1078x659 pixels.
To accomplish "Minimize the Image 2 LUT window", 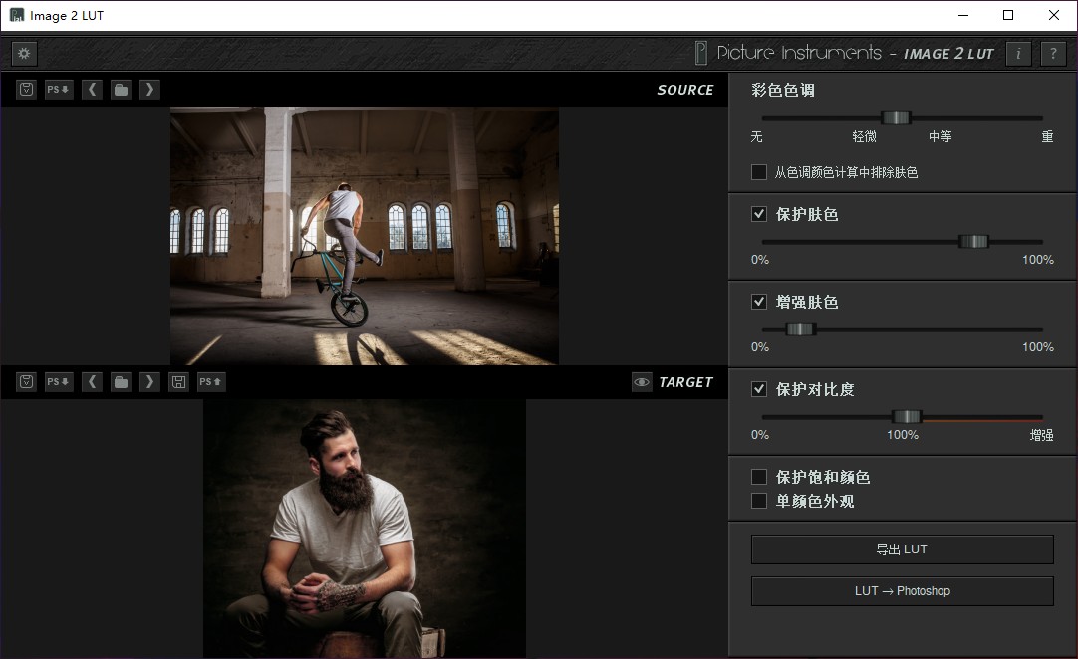I will pyautogui.click(x=963, y=15).
